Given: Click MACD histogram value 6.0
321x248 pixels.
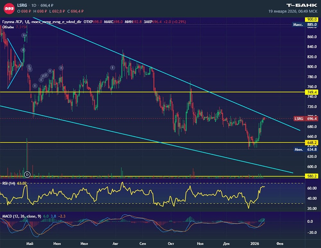Looking at the screenshot, I should click(46, 216).
